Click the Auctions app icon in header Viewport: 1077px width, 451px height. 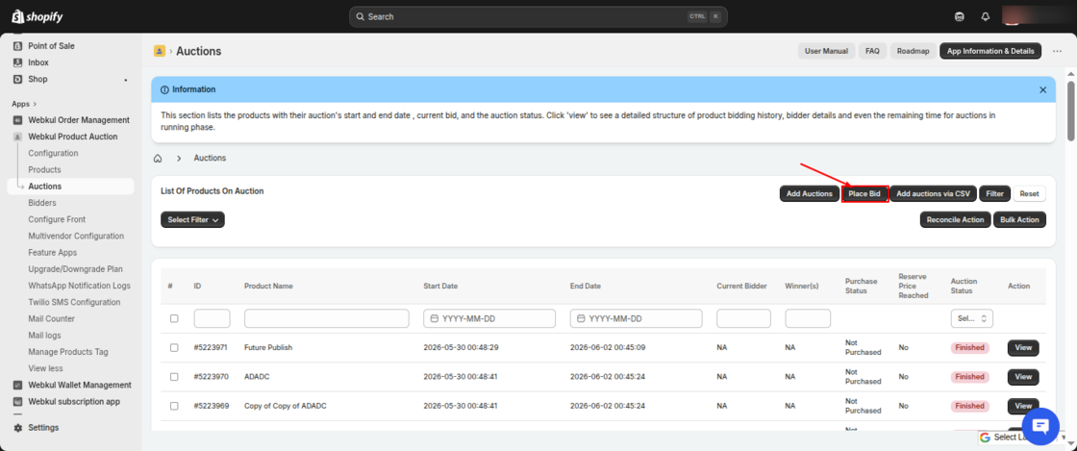[x=160, y=51]
